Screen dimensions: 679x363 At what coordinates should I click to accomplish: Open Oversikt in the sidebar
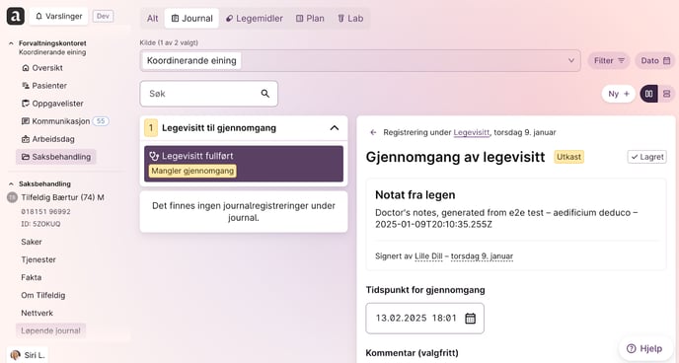tap(42, 68)
